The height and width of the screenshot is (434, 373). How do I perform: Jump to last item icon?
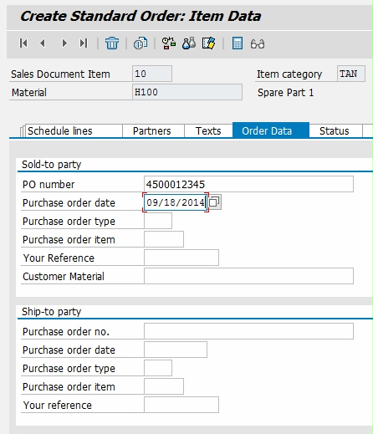84,43
